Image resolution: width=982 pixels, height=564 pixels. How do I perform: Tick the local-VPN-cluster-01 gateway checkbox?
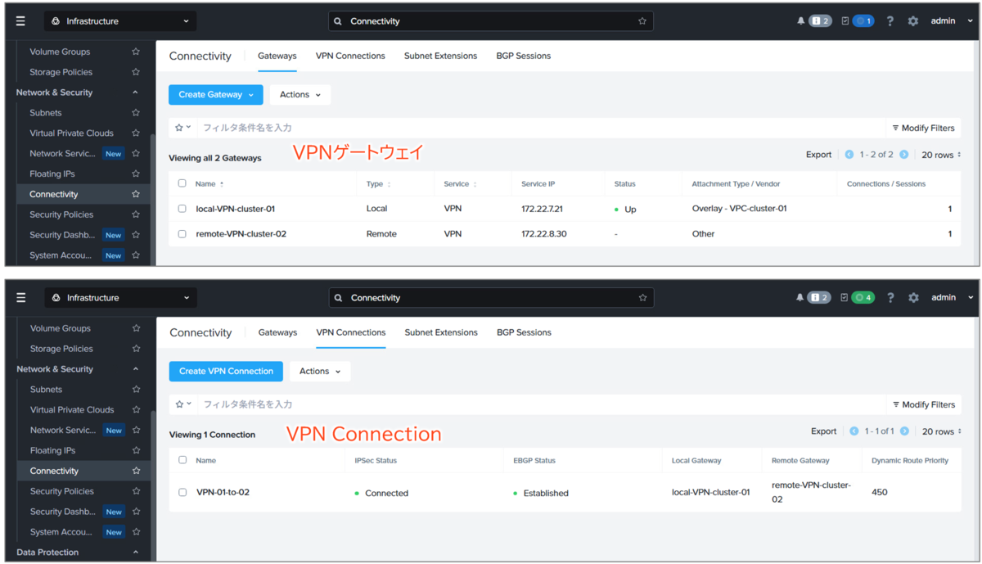pos(182,209)
